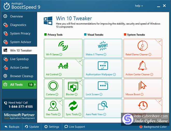Minimize the BoostSpeed window

click(159, 6)
